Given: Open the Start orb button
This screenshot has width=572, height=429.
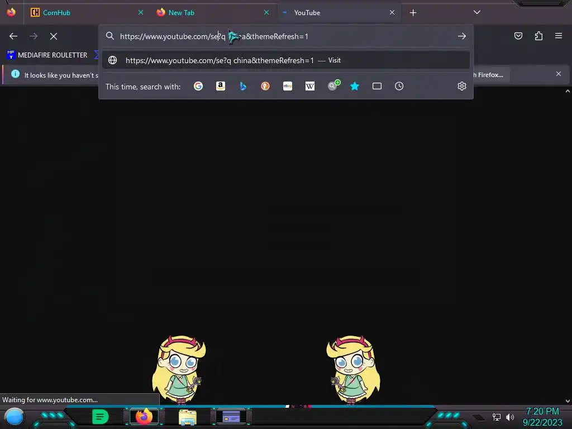Looking at the screenshot, I should click(15, 417).
